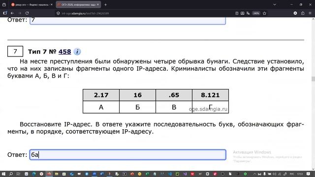Open Excel from taskbar
315x177 pixels.
coord(147,174)
